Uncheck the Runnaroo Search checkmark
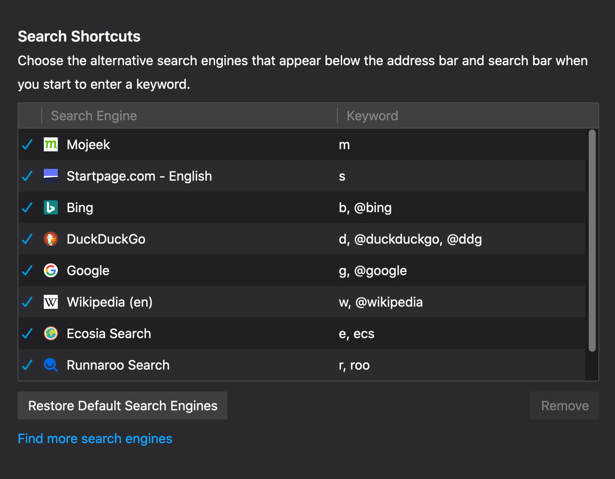The width and height of the screenshot is (615, 479). pyautogui.click(x=27, y=365)
